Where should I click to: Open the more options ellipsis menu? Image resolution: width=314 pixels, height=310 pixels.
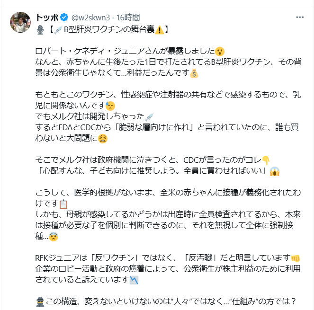tap(300, 18)
